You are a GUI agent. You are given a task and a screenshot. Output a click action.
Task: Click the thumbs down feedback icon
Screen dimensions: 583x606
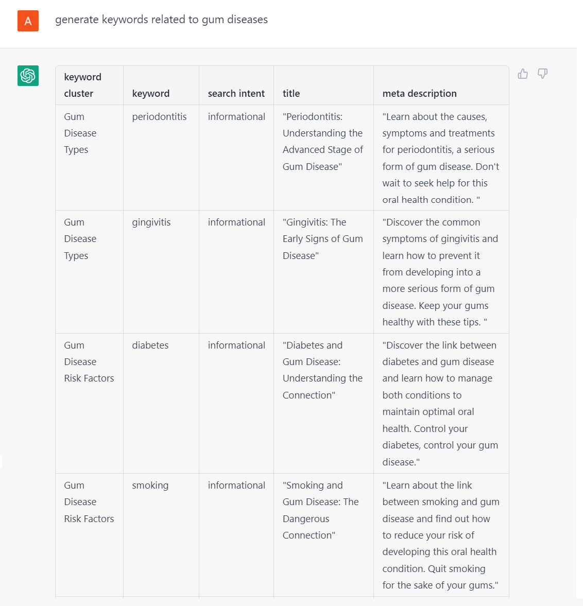(x=542, y=74)
